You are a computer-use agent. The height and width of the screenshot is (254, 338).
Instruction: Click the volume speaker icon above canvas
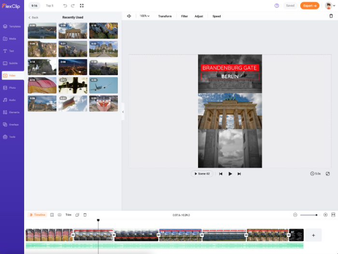[129, 16]
